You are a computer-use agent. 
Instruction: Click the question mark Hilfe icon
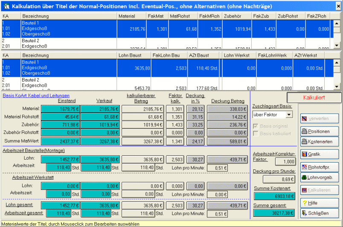[x=305, y=203]
